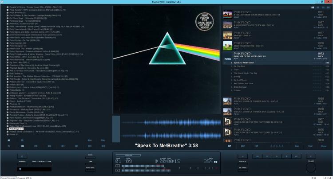Viewport: 333px width, 179px height.
Task: Click the elapsed time display 00:00:15
Action: click(x=170, y=161)
